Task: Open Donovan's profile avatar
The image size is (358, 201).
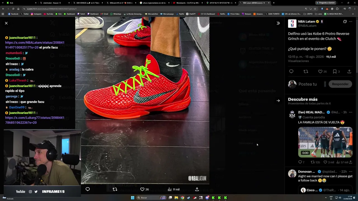Action: coord(292,173)
